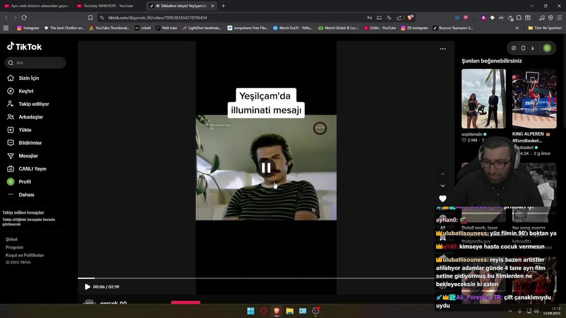Open Brave VPN shield icon
Image resolution: width=566 pixels, height=318 pixels.
[x=551, y=18]
